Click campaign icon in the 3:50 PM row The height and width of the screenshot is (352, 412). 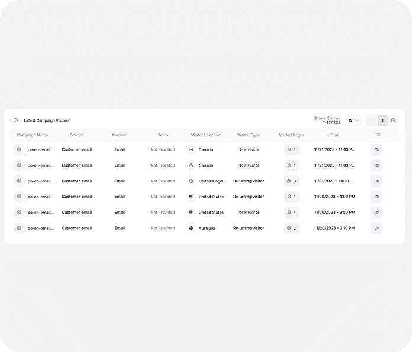(x=19, y=212)
